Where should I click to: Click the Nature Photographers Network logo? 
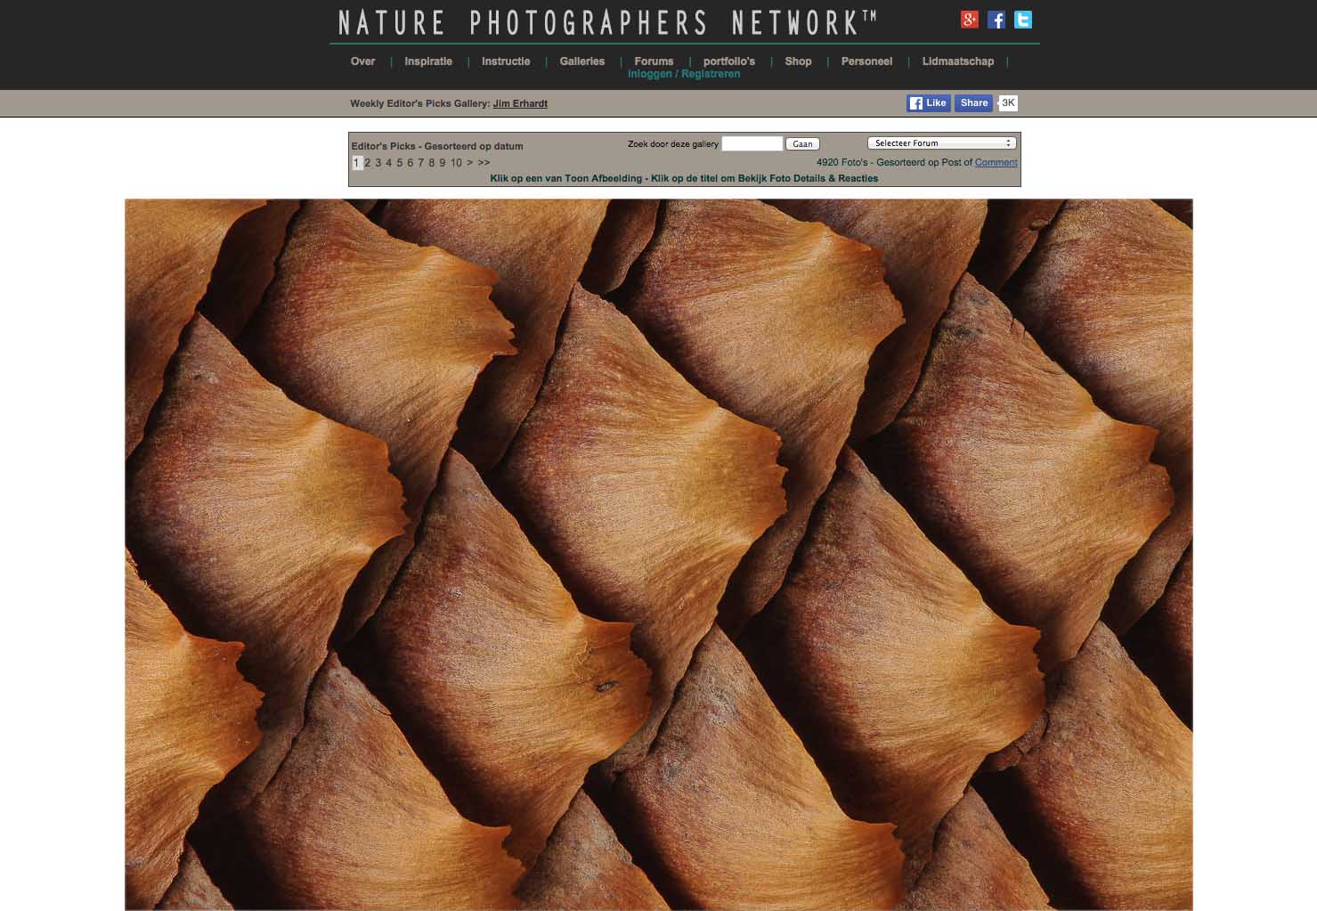(x=607, y=22)
